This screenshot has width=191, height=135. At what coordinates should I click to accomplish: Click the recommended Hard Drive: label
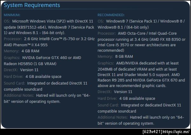pyautogui.click(x=107, y=98)
